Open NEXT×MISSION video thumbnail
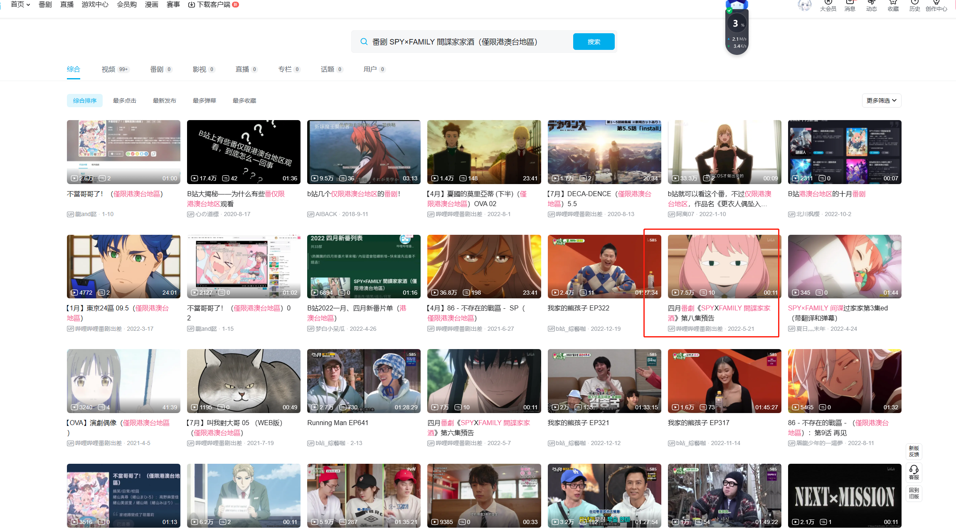The width and height of the screenshot is (956, 529). tap(845, 496)
